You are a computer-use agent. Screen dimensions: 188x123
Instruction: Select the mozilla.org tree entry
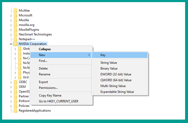[26, 25]
